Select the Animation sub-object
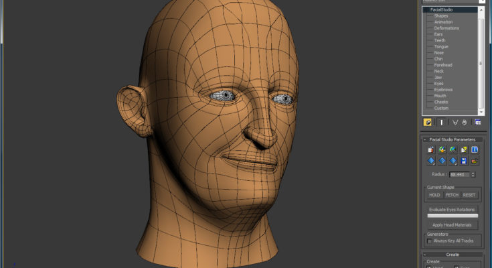This screenshot has height=268, width=492. pyautogui.click(x=443, y=22)
